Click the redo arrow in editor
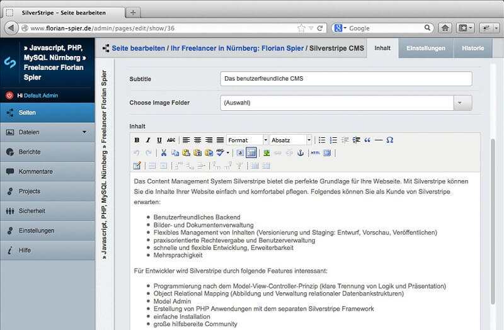The image size is (504, 330). (x=148, y=153)
